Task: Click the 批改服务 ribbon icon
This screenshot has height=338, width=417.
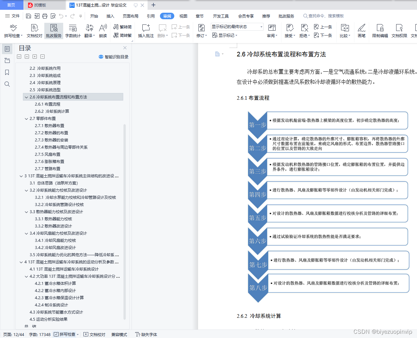Action: [x=54, y=31]
